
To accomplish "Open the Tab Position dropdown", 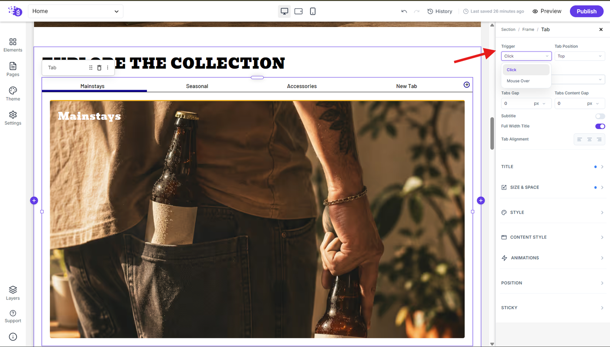I will tap(579, 56).
